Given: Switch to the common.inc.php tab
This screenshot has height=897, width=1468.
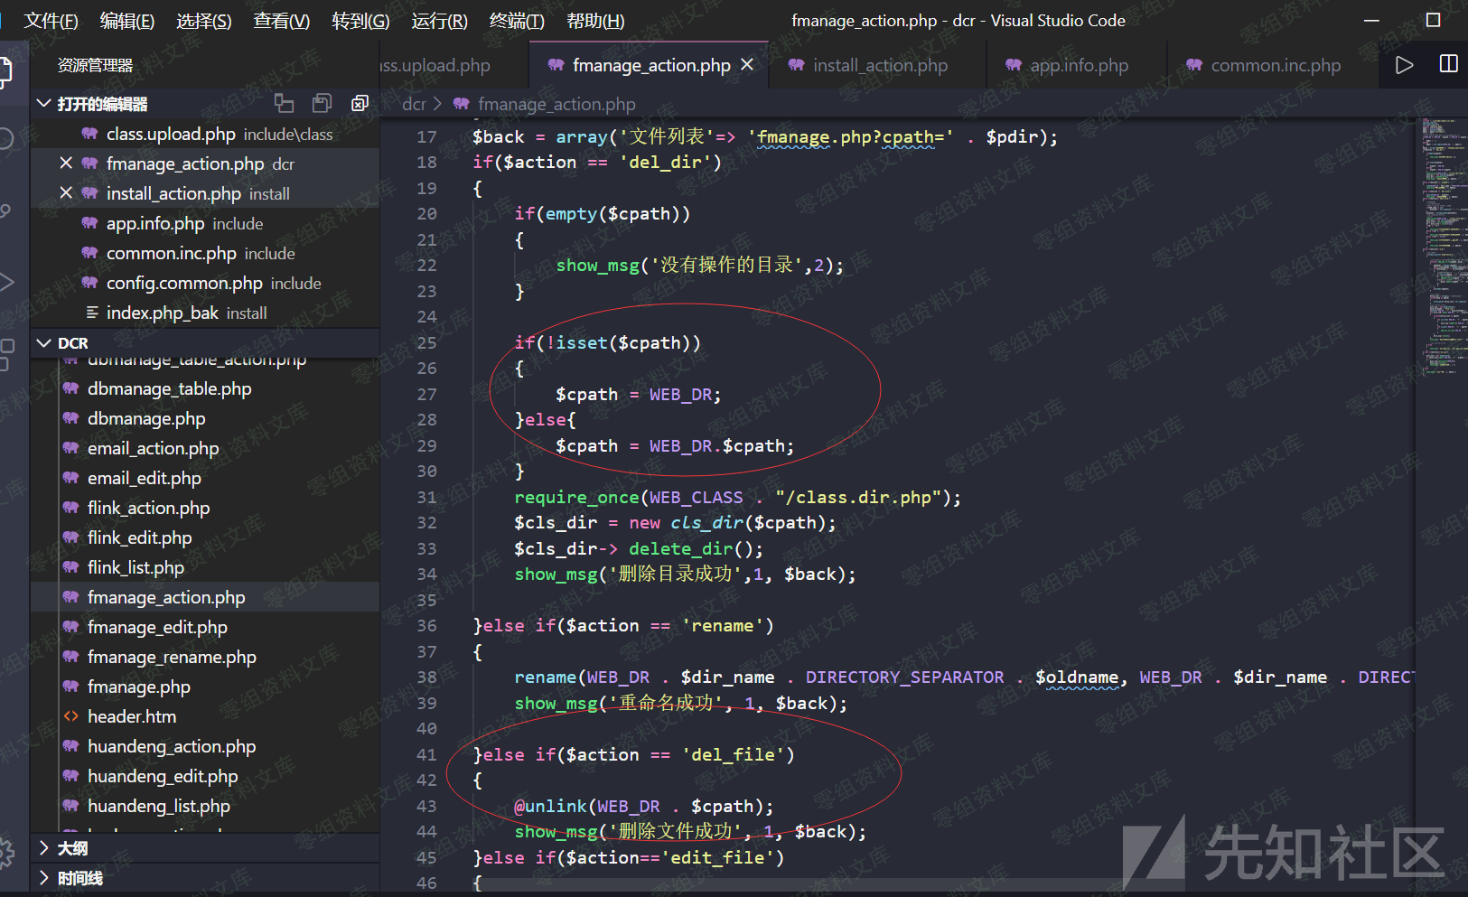Looking at the screenshot, I should 1275,65.
